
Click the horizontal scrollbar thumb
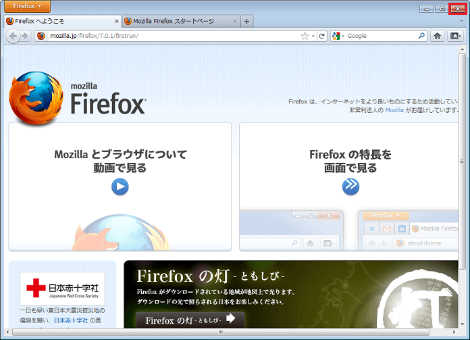[221, 332]
